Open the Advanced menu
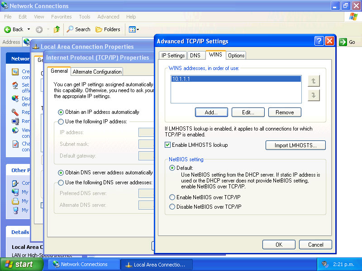 click(108, 17)
